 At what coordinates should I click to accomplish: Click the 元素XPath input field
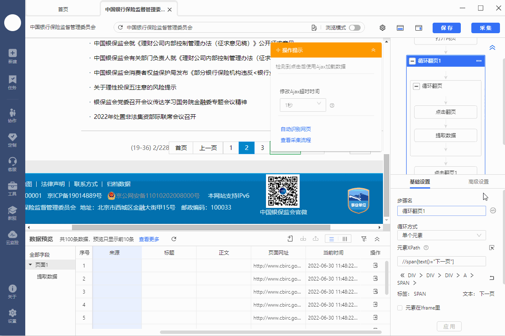pos(441,261)
